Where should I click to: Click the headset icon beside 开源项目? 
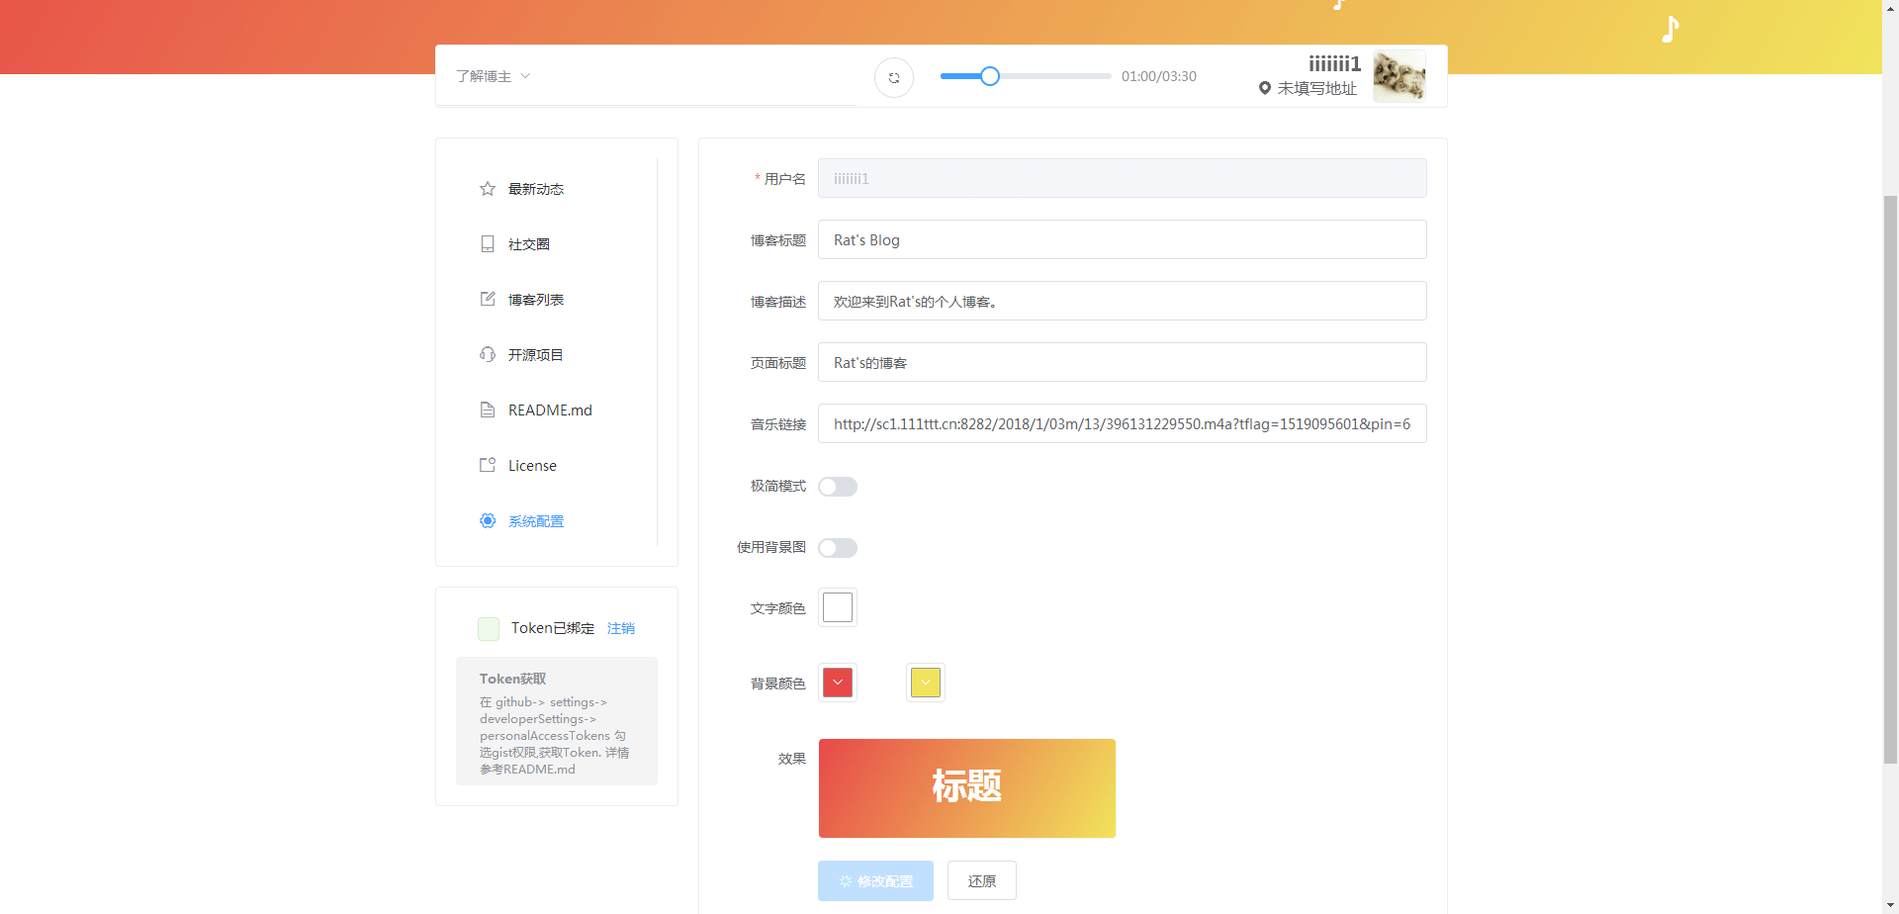488,354
